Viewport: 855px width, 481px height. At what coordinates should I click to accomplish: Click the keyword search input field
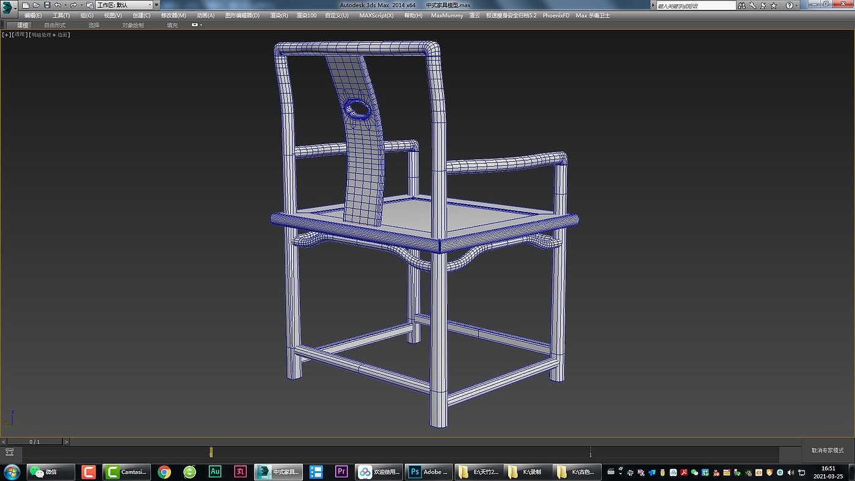[x=696, y=5]
